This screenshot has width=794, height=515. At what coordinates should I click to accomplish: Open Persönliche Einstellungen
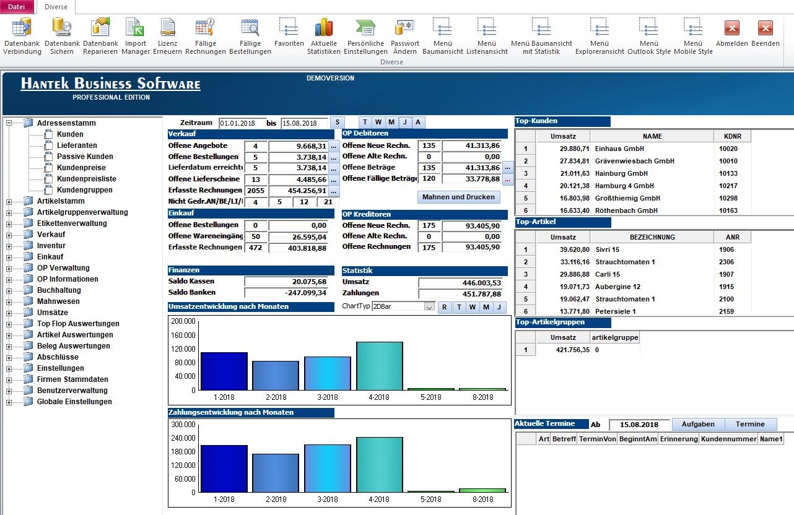pos(365,37)
